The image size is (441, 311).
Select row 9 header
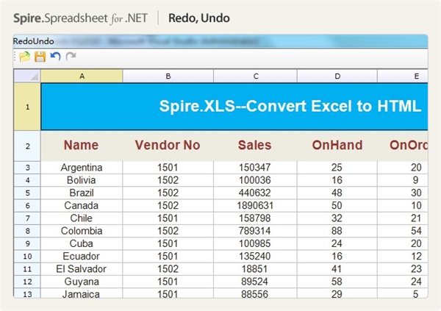(27, 244)
